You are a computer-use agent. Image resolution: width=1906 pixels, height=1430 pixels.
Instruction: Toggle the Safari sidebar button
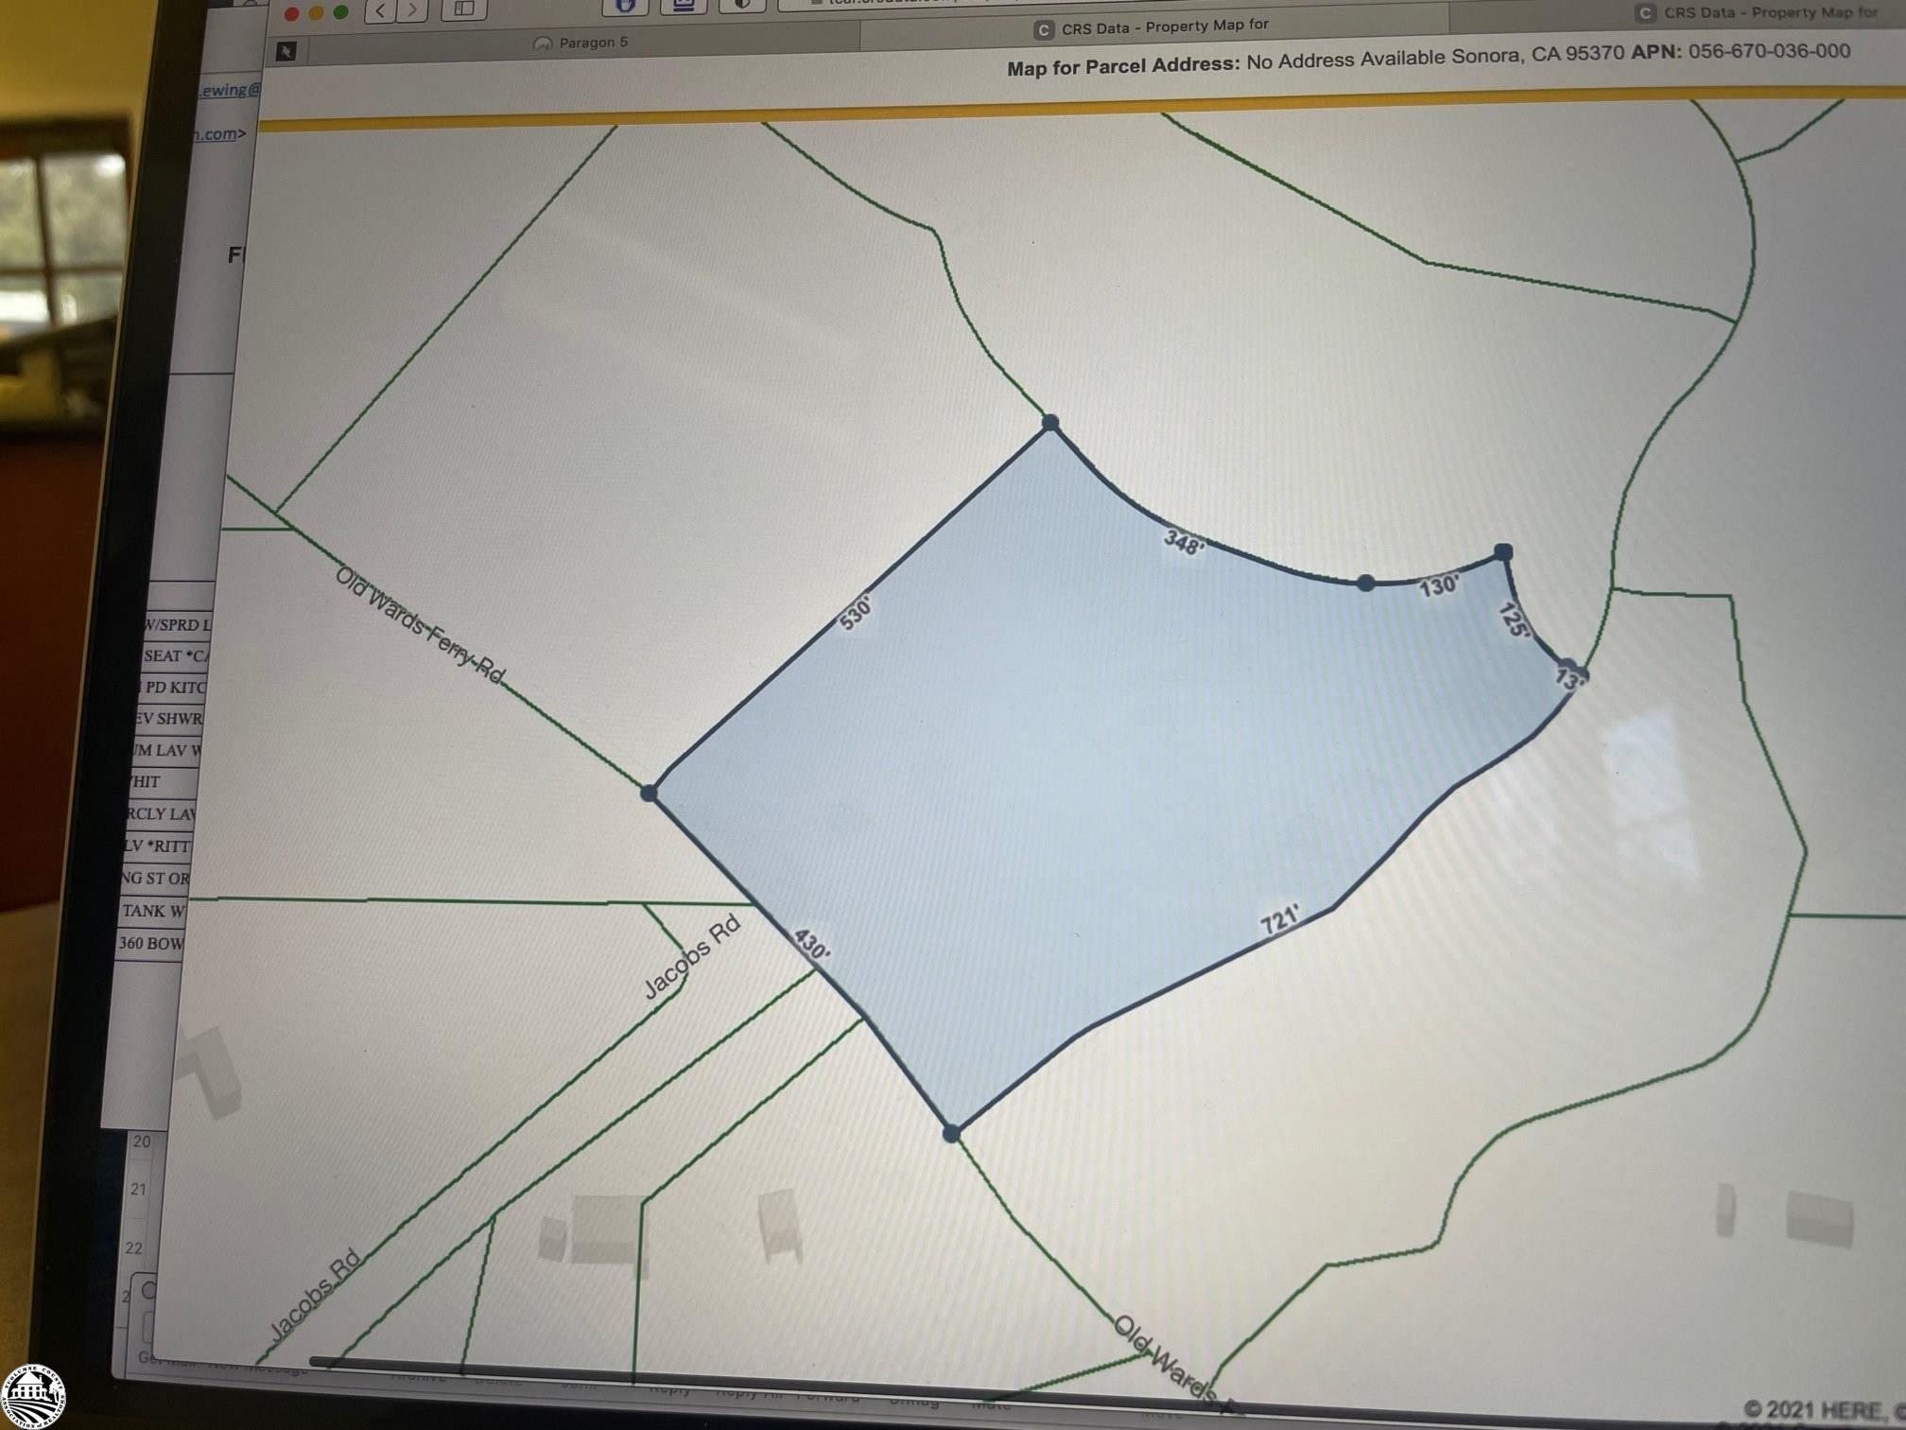(x=464, y=9)
